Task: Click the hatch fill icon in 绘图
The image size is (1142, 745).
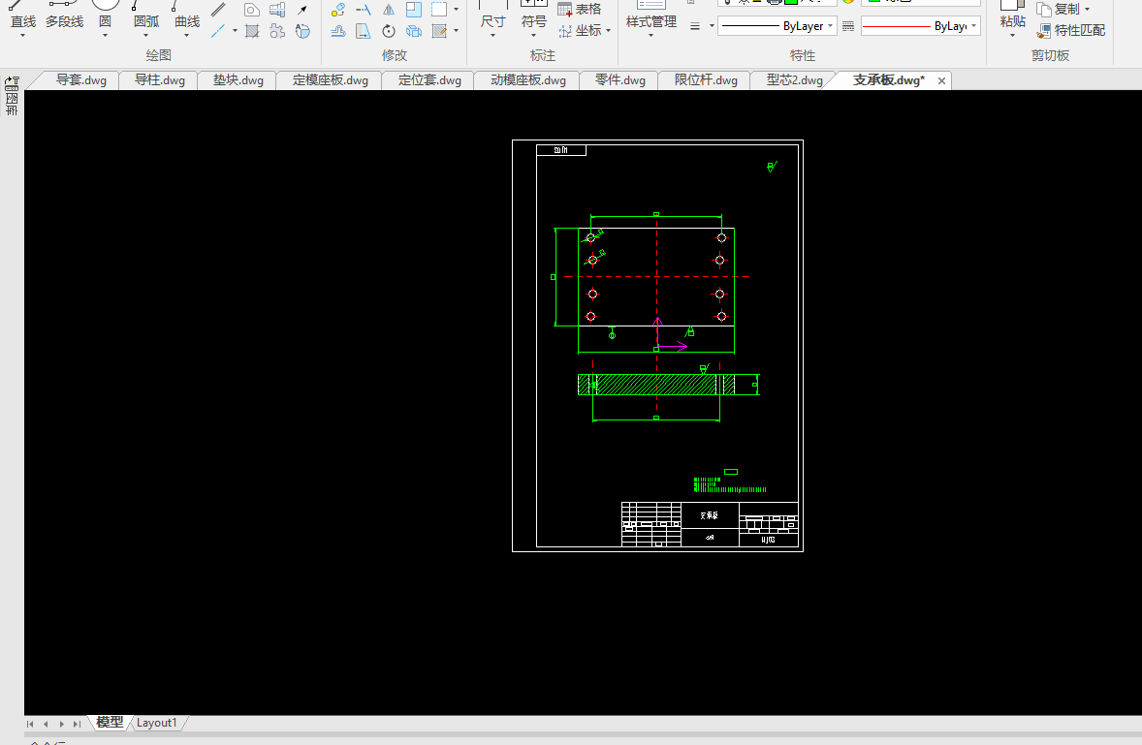Action: coord(252,31)
